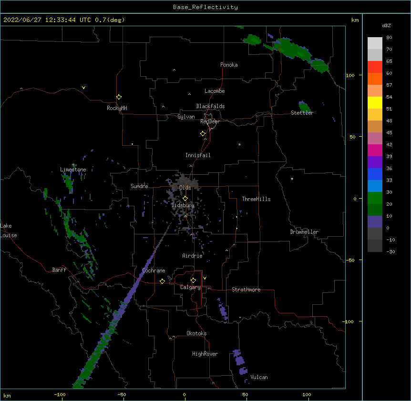Viewport: 411px width, 401px height.
Task: Click the Louise label at left edge
Action: 9,235
